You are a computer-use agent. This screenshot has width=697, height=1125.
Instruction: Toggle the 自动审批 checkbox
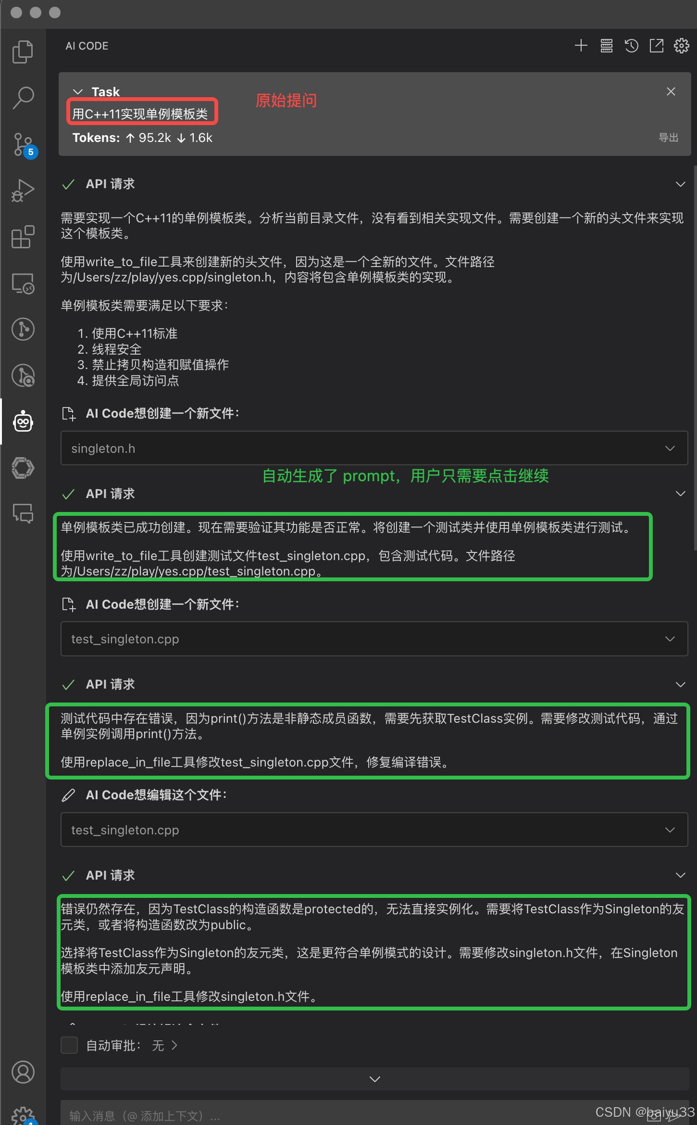tap(69, 1045)
